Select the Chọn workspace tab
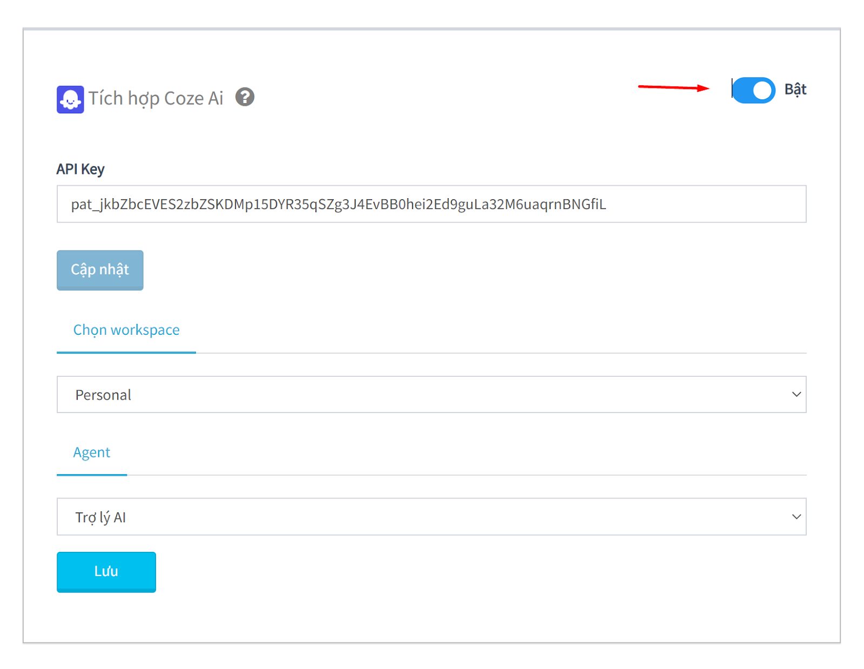 point(126,330)
